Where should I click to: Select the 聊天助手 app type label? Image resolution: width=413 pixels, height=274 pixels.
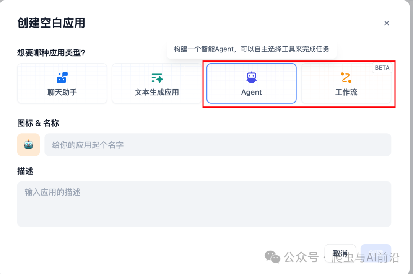(62, 92)
